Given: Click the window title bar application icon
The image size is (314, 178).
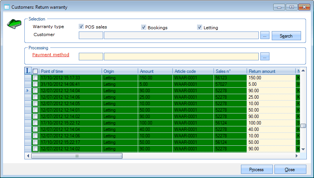Looking at the screenshot, I should point(6,7).
